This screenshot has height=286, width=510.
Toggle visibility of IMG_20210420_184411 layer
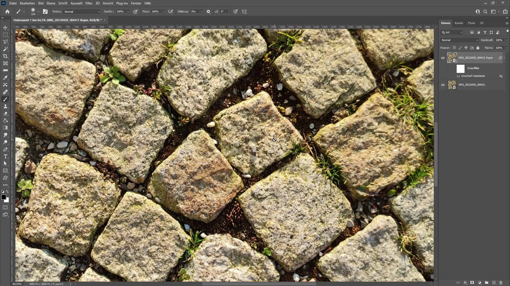[443, 84]
